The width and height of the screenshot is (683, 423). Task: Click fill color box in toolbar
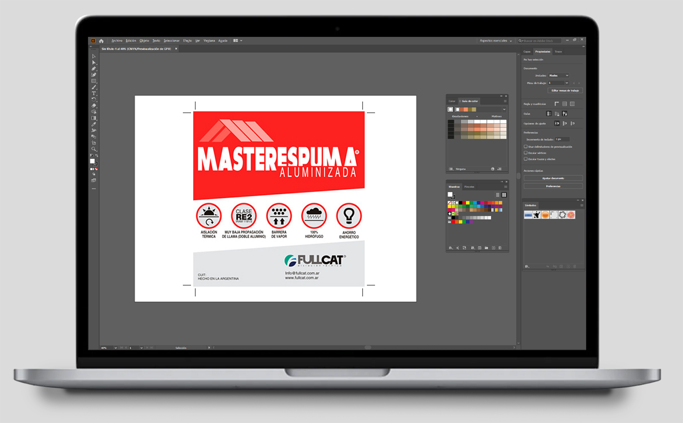(93, 161)
